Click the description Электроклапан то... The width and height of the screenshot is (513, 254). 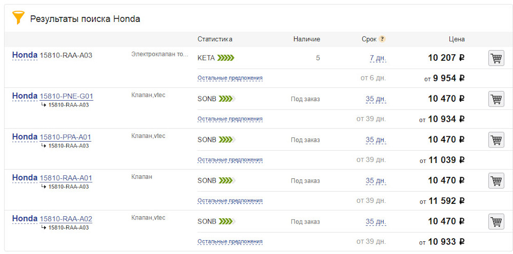[x=160, y=54]
